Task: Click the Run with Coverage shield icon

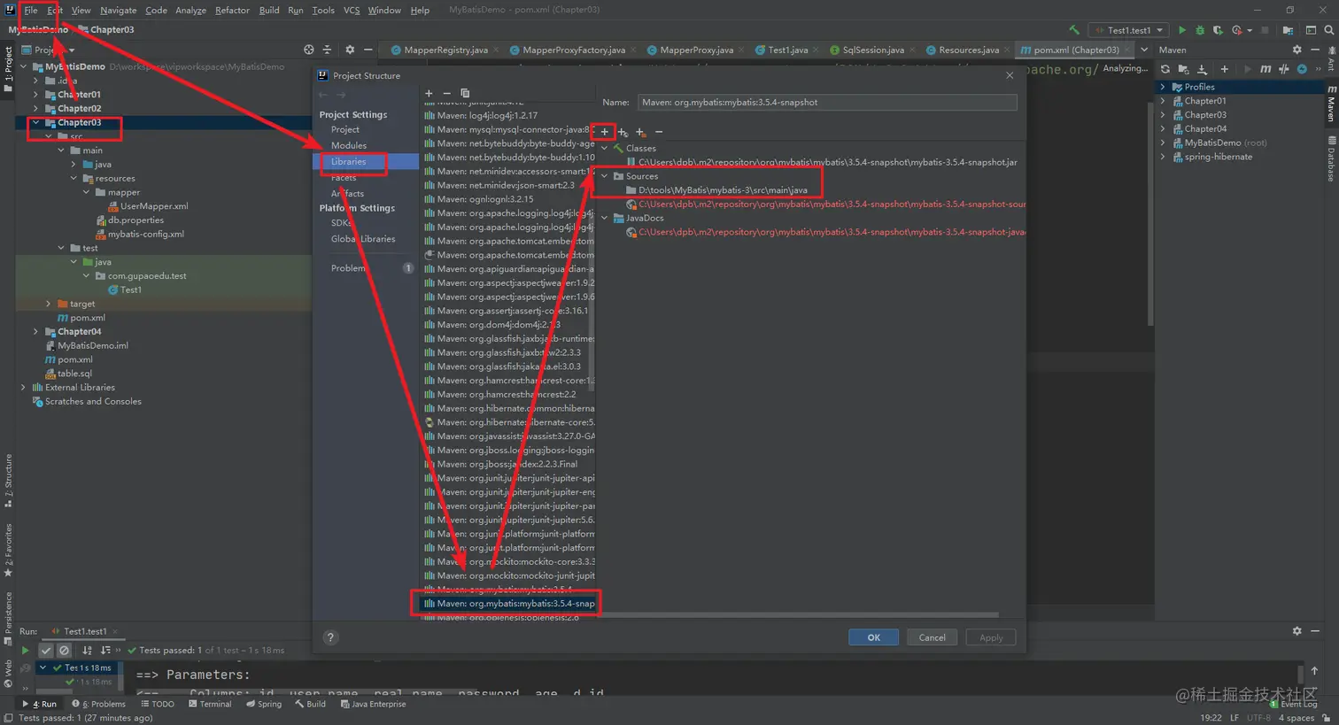Action: coord(1219,30)
